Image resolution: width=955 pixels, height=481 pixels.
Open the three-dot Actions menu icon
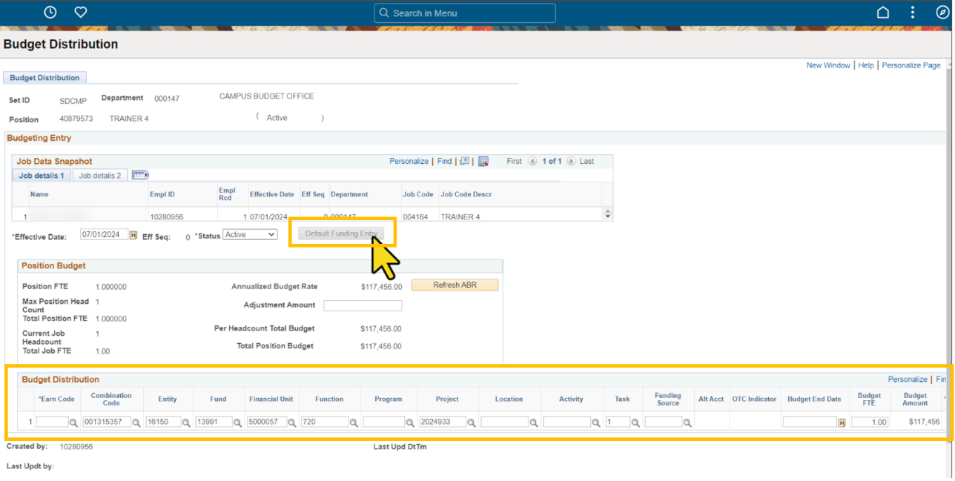913,13
